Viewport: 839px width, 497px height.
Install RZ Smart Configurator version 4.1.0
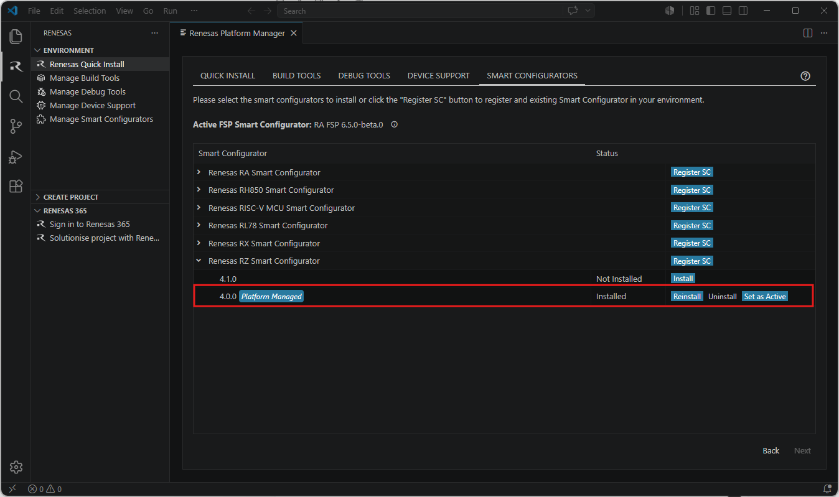point(683,279)
